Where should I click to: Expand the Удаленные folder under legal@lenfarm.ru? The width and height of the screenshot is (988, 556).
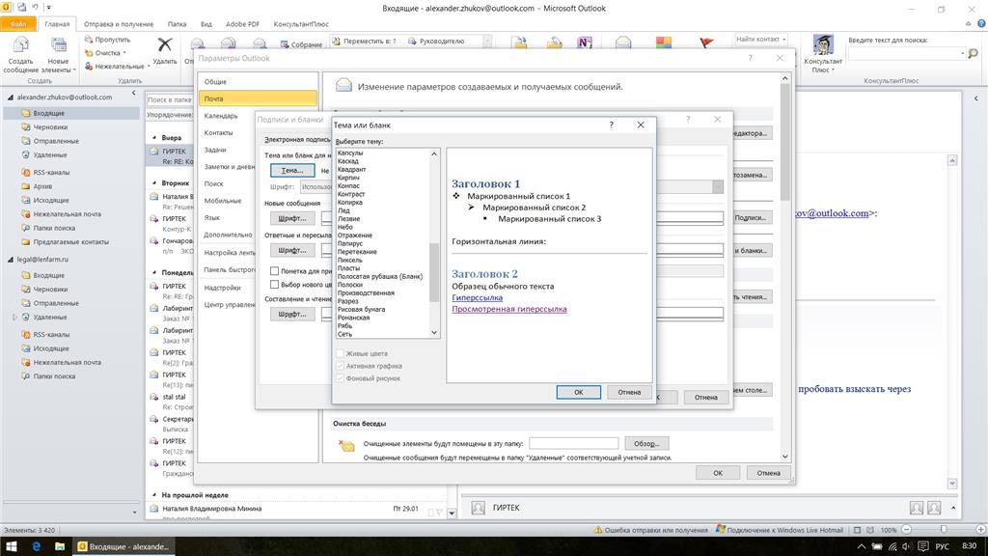point(15,317)
